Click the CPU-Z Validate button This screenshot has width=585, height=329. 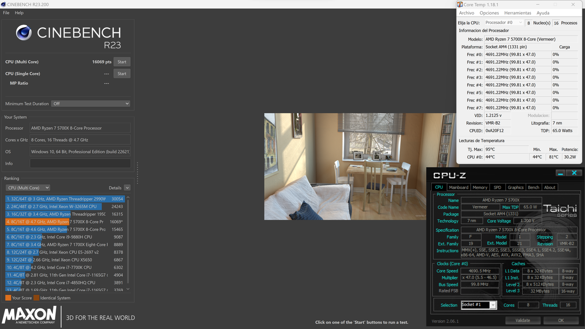[x=523, y=320]
